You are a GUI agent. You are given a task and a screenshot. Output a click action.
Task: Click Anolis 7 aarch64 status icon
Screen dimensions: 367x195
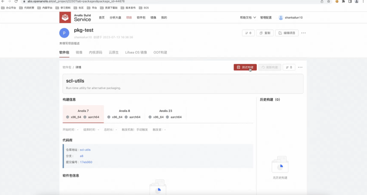[85, 117]
